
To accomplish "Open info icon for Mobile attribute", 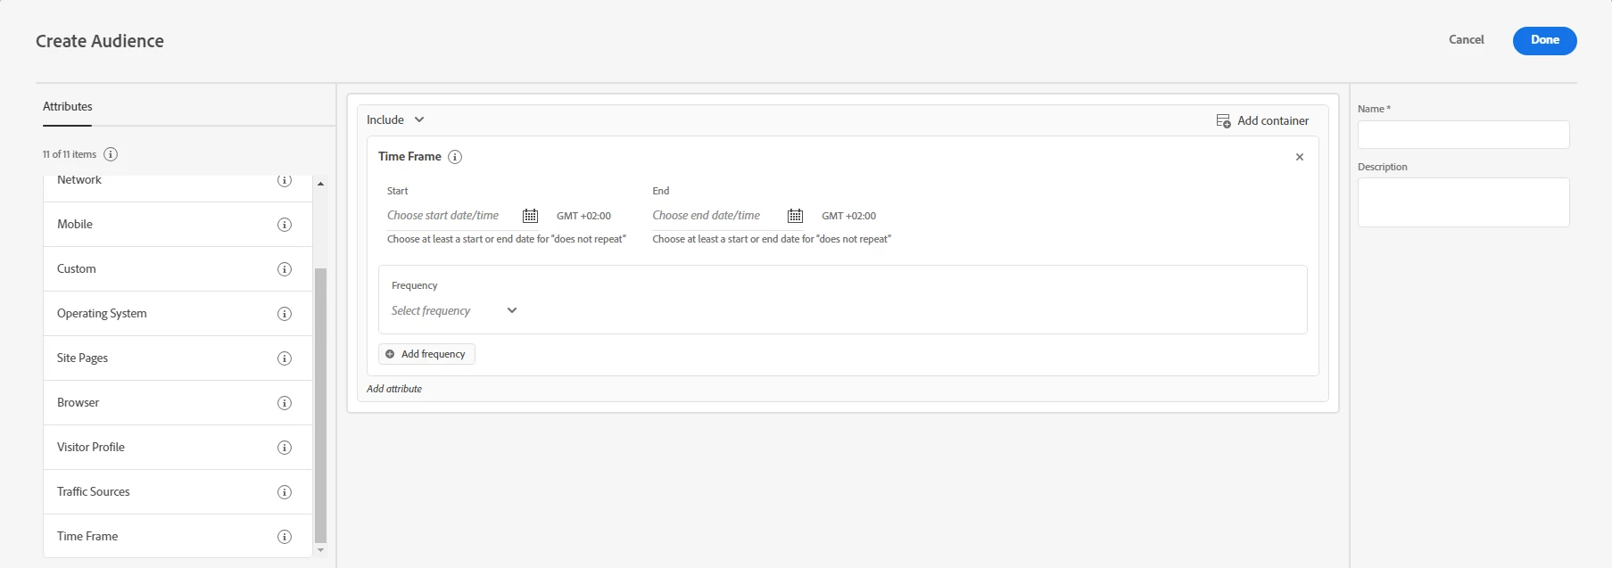I will [x=285, y=225].
